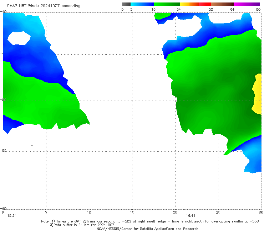Click longitude axis label '25'
The width and height of the screenshot is (264, 231).
point(218,212)
